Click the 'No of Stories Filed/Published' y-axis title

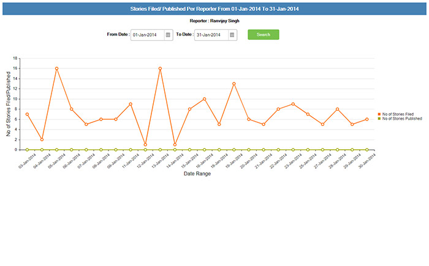click(8, 104)
